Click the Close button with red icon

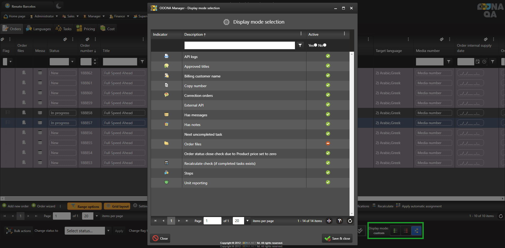point(160,239)
